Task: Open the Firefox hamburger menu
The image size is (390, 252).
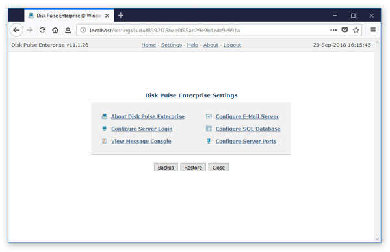Action: click(x=373, y=30)
